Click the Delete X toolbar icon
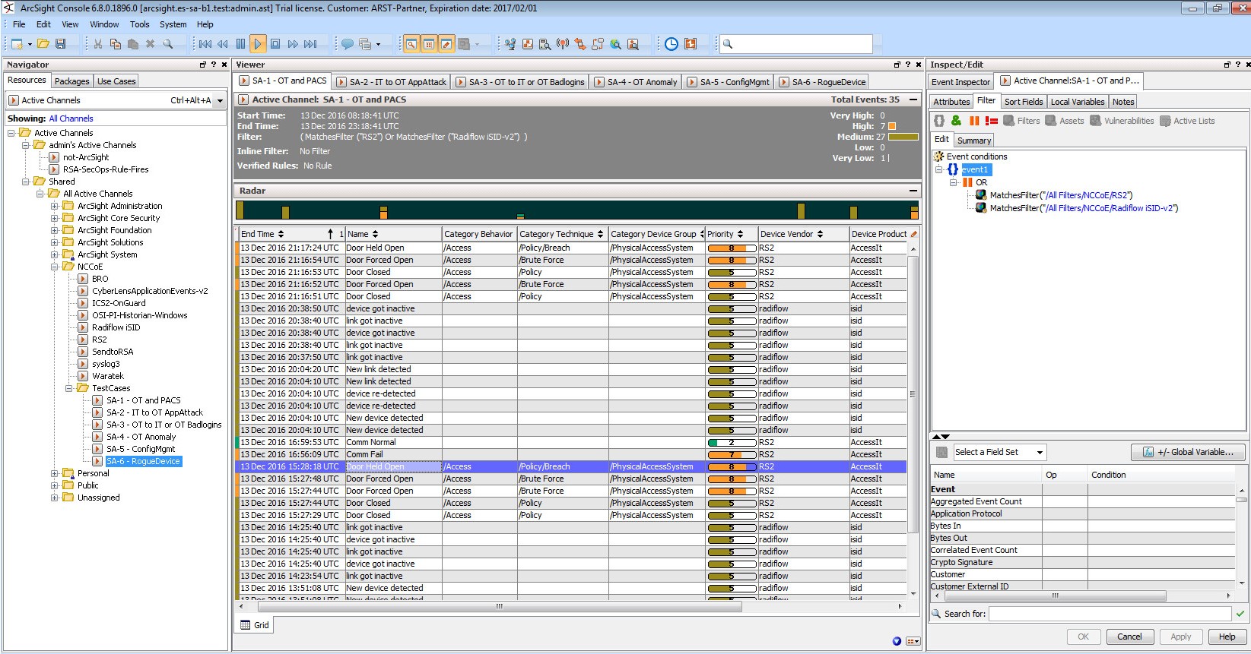The height and width of the screenshot is (654, 1251). point(151,44)
